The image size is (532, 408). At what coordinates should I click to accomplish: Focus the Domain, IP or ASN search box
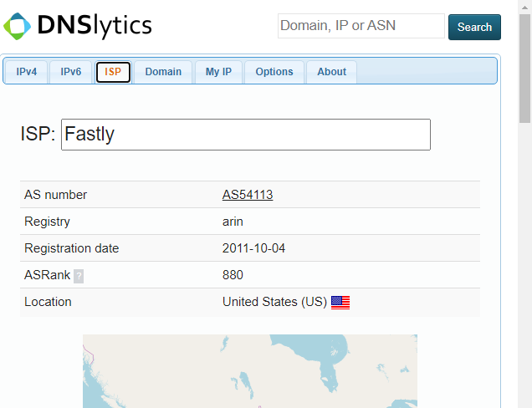click(361, 26)
